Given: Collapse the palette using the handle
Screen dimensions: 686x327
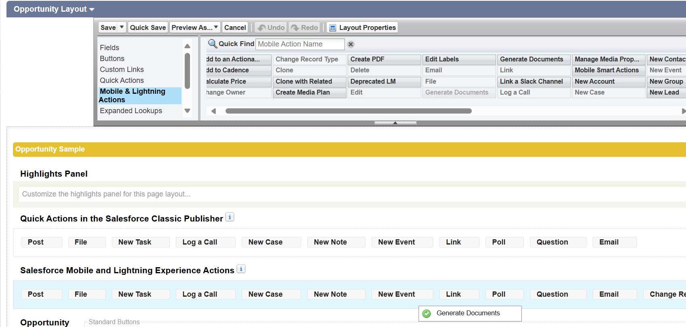Looking at the screenshot, I should [x=395, y=122].
